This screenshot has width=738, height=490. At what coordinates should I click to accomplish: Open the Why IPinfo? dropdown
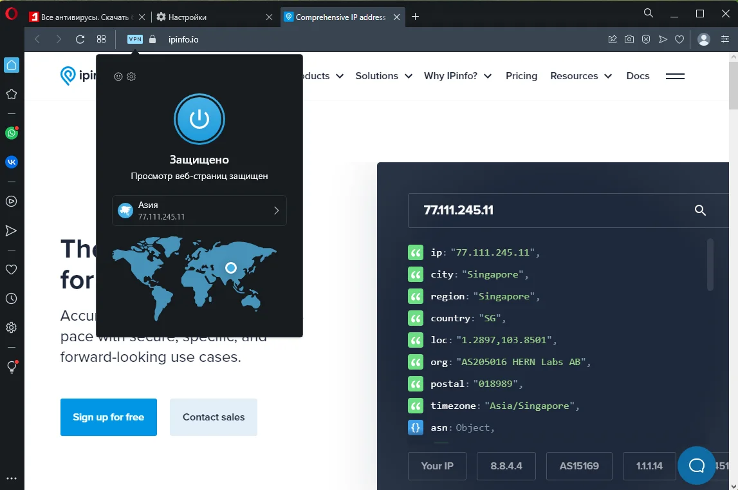point(457,76)
